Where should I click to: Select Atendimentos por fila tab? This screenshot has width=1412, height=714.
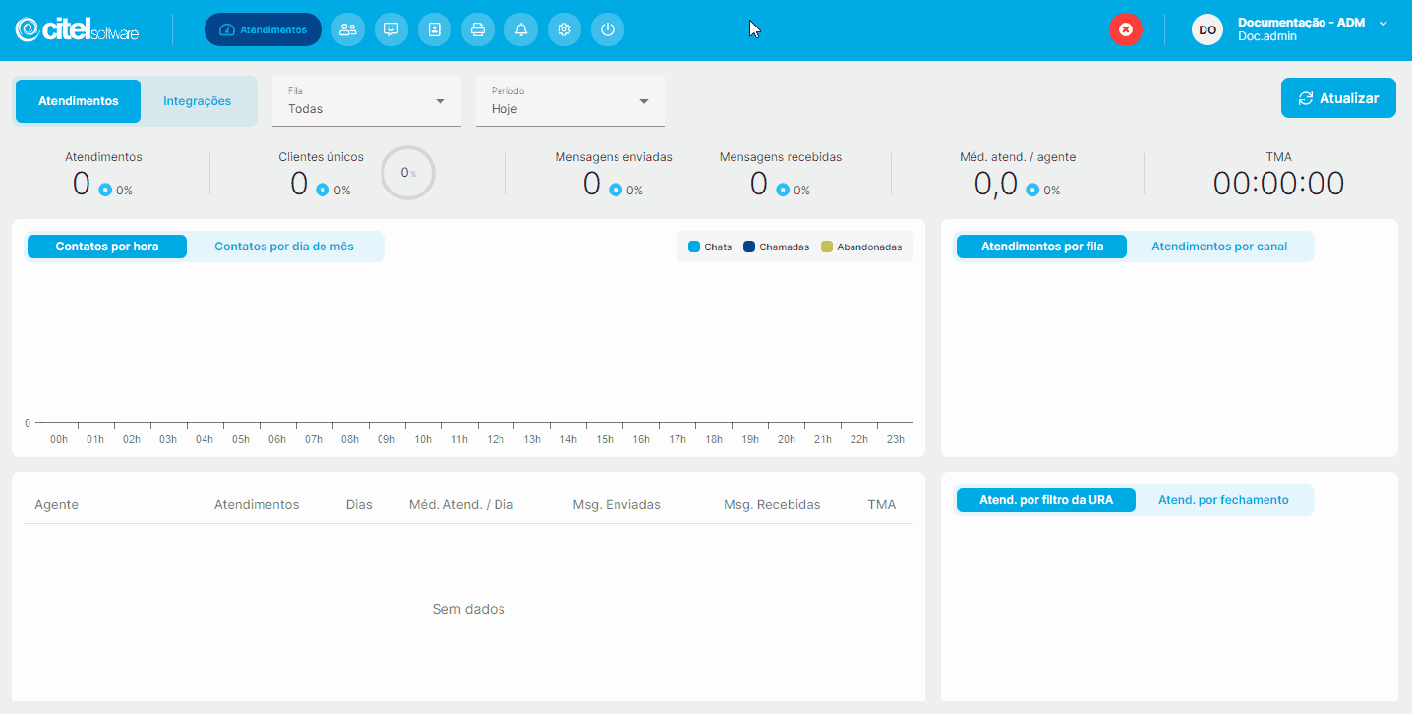pyautogui.click(x=1042, y=247)
